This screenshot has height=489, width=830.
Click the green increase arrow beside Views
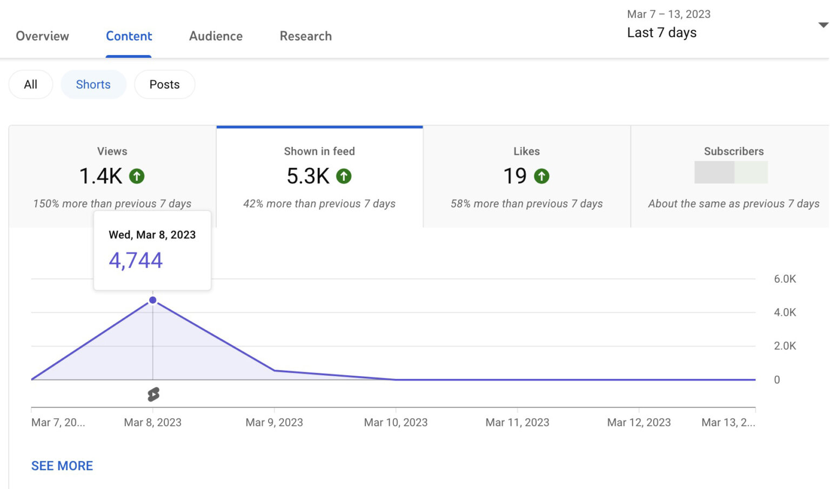pyautogui.click(x=137, y=176)
